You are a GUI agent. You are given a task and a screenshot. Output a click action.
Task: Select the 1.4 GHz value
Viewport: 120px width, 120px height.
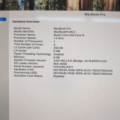(x=59, y=38)
